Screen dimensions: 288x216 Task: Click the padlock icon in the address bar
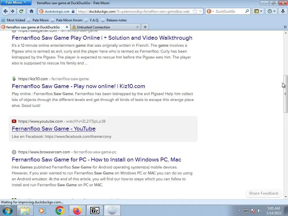tap(73, 11)
